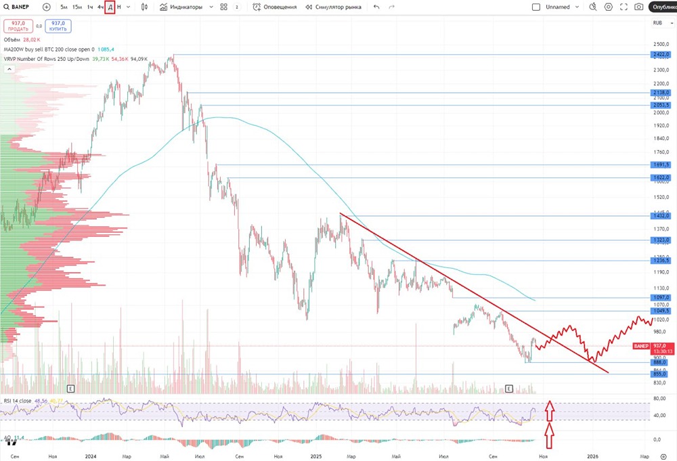Click the 2138,0 price level label

(x=661, y=92)
